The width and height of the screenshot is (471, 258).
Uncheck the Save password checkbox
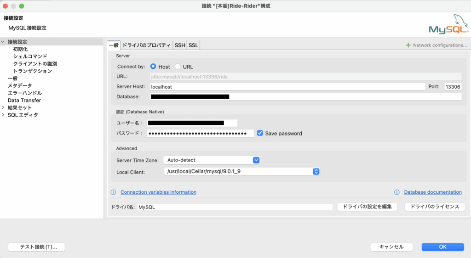pos(260,133)
